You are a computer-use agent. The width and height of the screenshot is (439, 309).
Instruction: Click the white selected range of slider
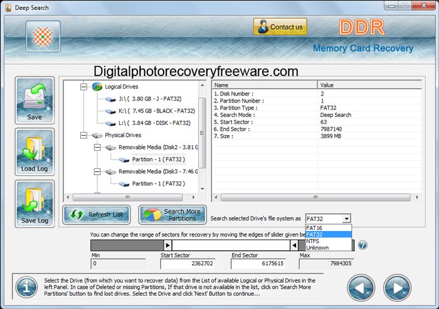point(231,246)
